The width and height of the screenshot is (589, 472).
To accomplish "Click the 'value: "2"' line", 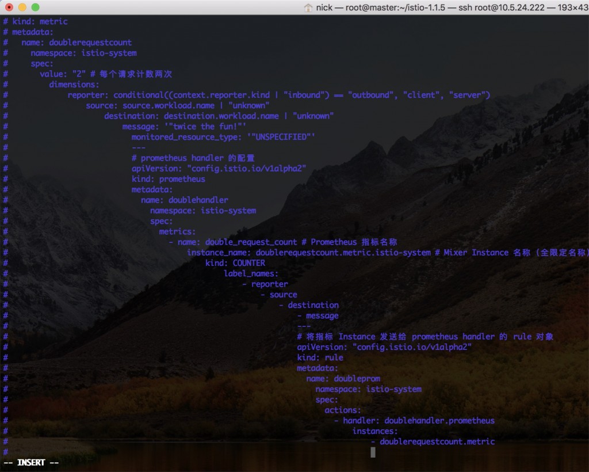I will [106, 74].
